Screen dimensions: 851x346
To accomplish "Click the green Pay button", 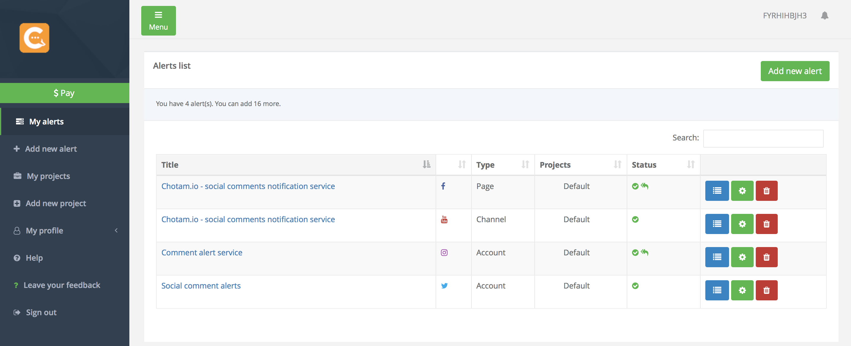I will pyautogui.click(x=64, y=93).
